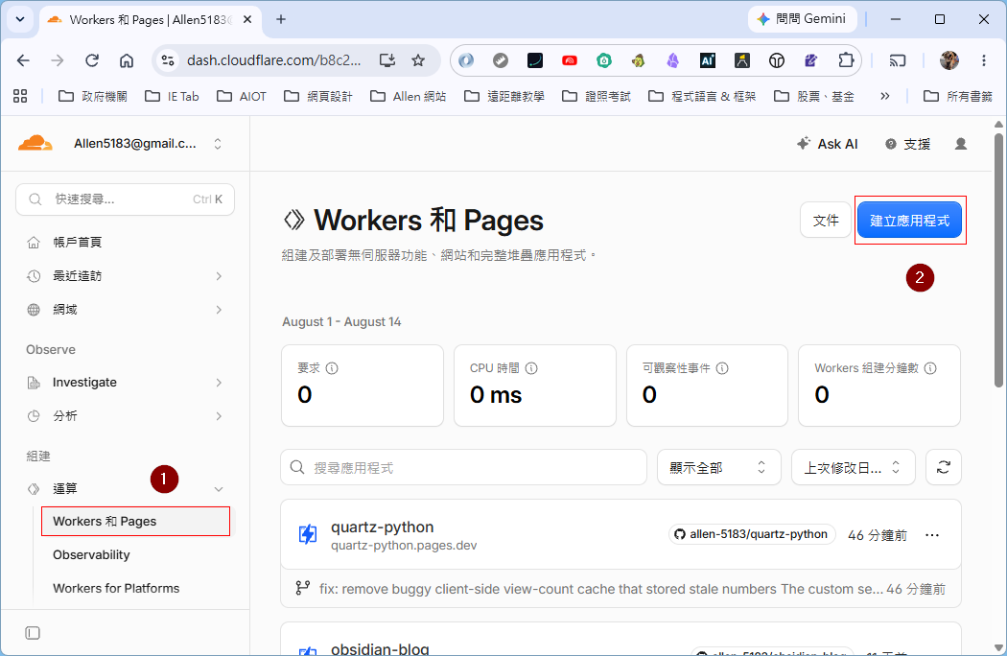The height and width of the screenshot is (656, 1007).
Task: Open Observability in sidebar
Action: 91,555
